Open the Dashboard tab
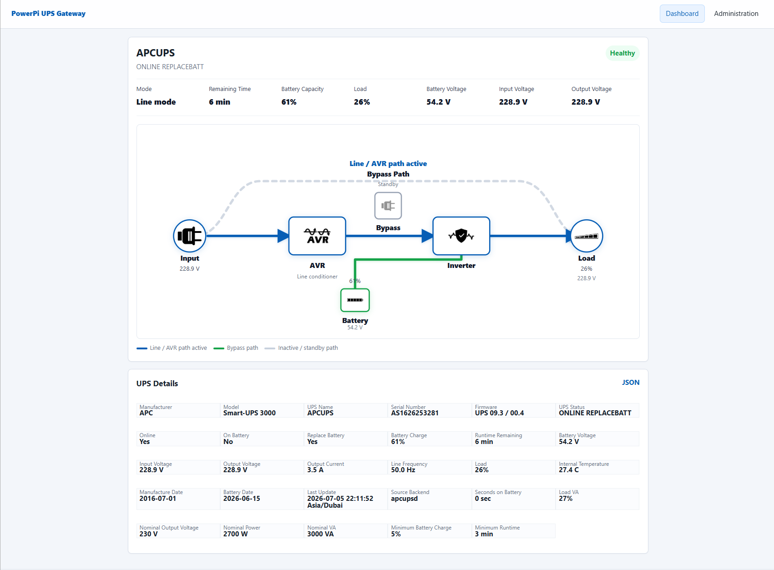The image size is (774, 570). click(x=682, y=14)
